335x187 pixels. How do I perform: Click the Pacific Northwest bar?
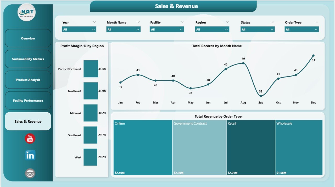pos(91,69)
